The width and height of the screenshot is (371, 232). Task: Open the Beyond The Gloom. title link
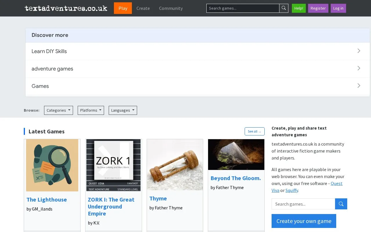point(236,178)
